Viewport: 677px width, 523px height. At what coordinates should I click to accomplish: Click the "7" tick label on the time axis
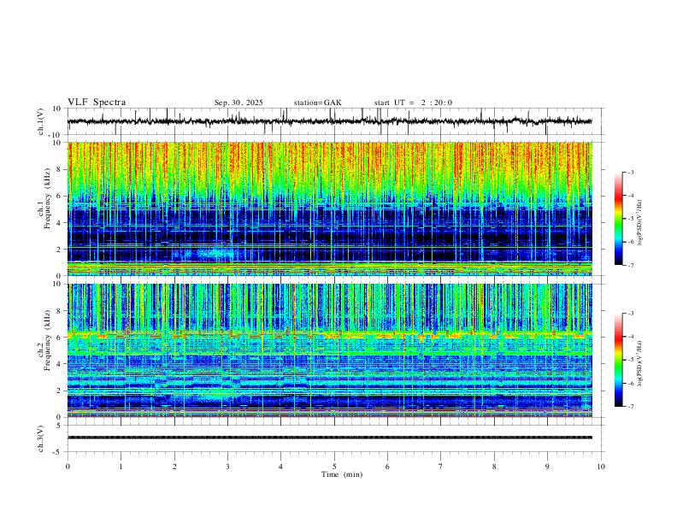441,467
